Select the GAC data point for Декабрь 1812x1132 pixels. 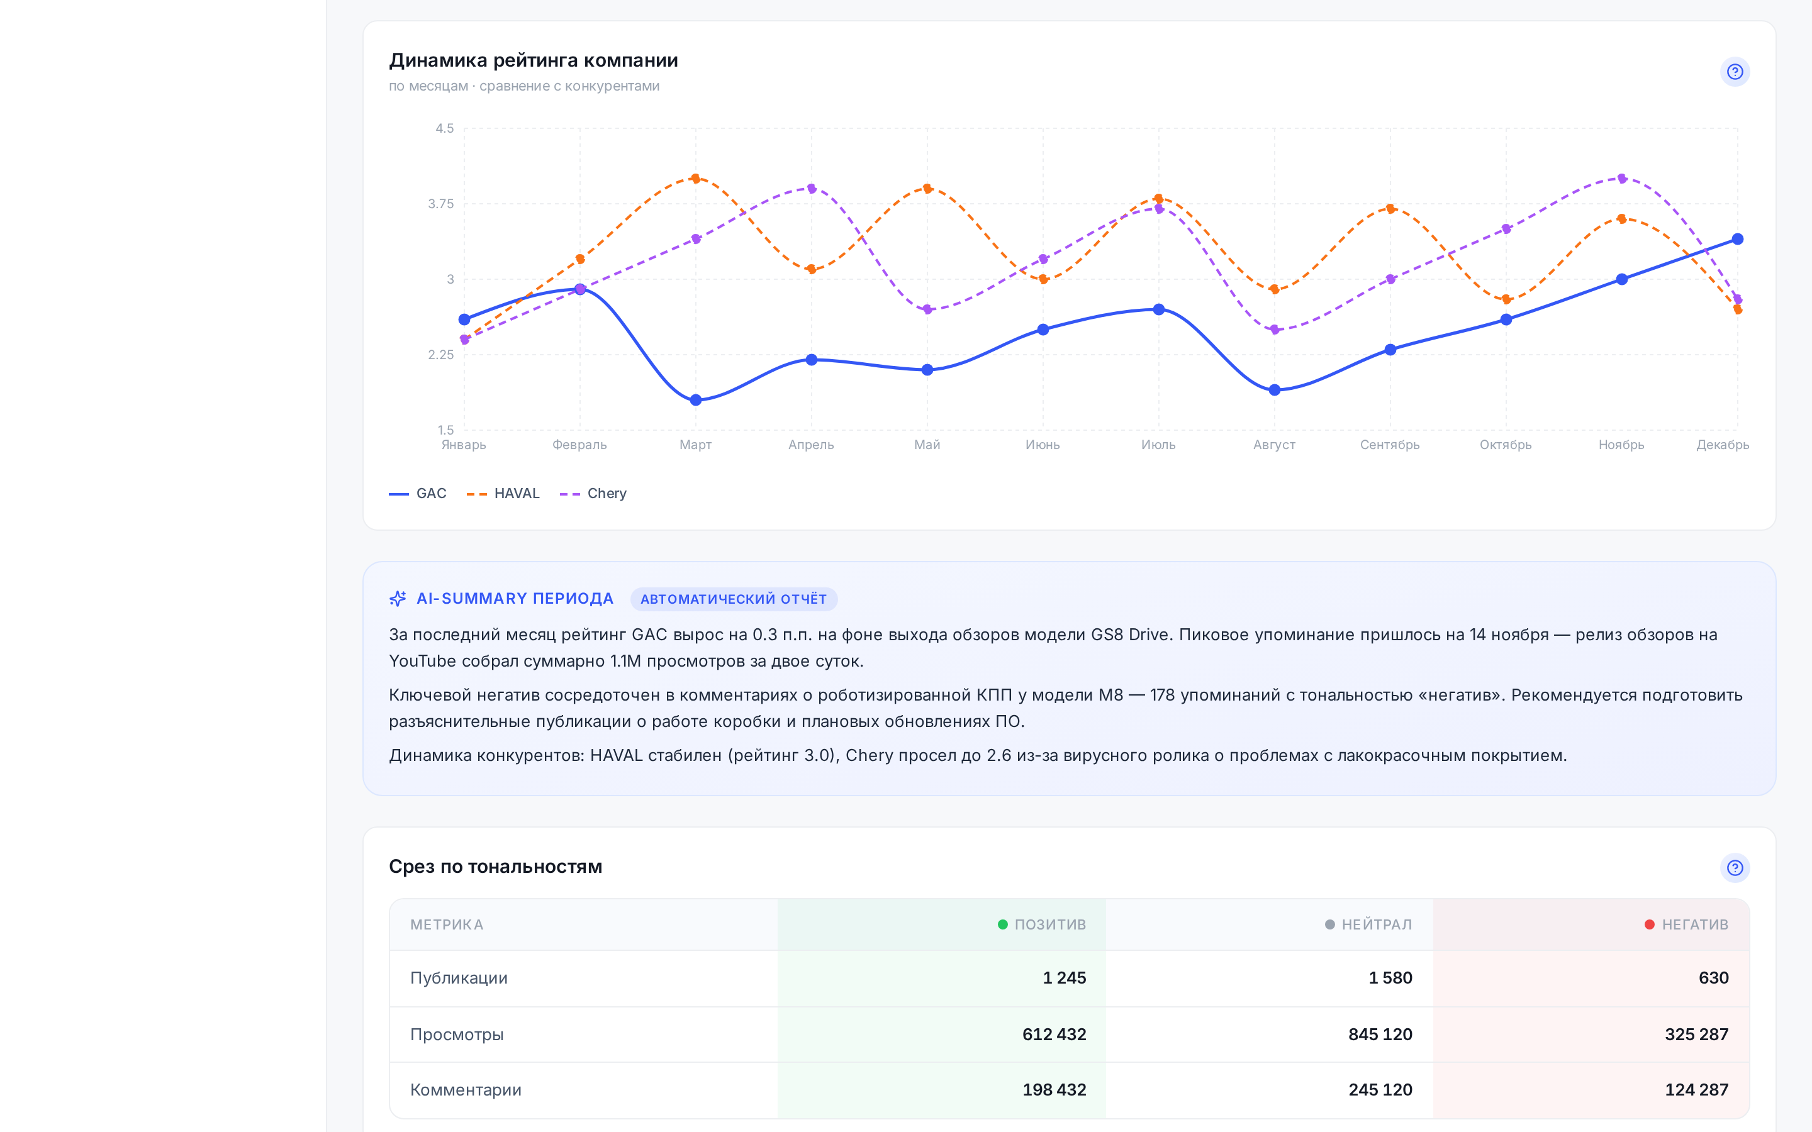pyautogui.click(x=1737, y=239)
